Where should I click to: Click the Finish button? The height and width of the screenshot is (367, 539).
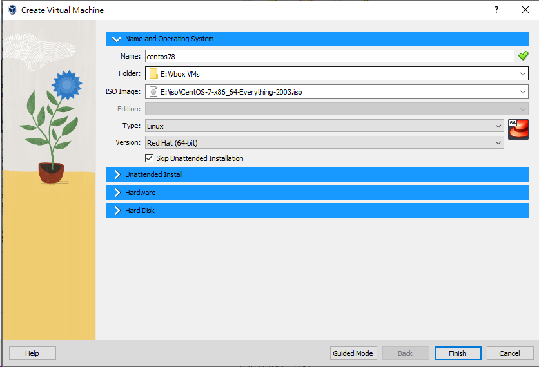(x=457, y=353)
